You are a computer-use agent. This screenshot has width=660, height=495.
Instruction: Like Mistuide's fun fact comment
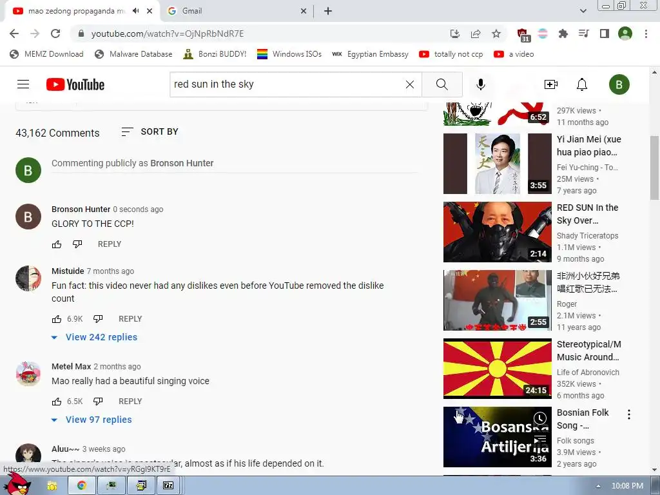coord(57,319)
